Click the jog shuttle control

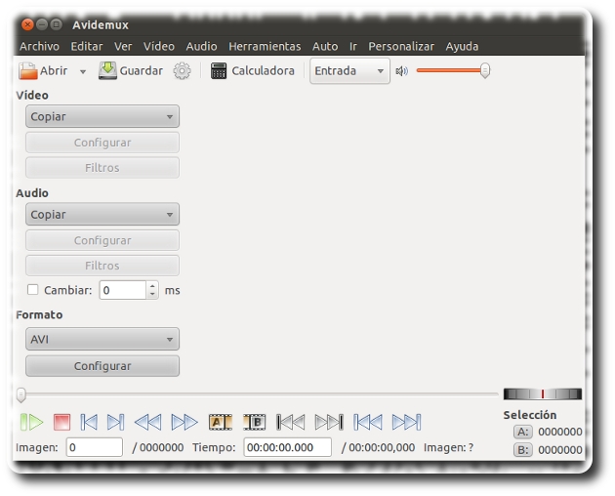543,394
